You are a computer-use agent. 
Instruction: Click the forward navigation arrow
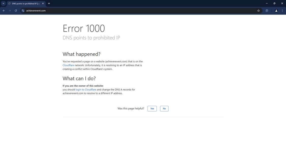10,10
